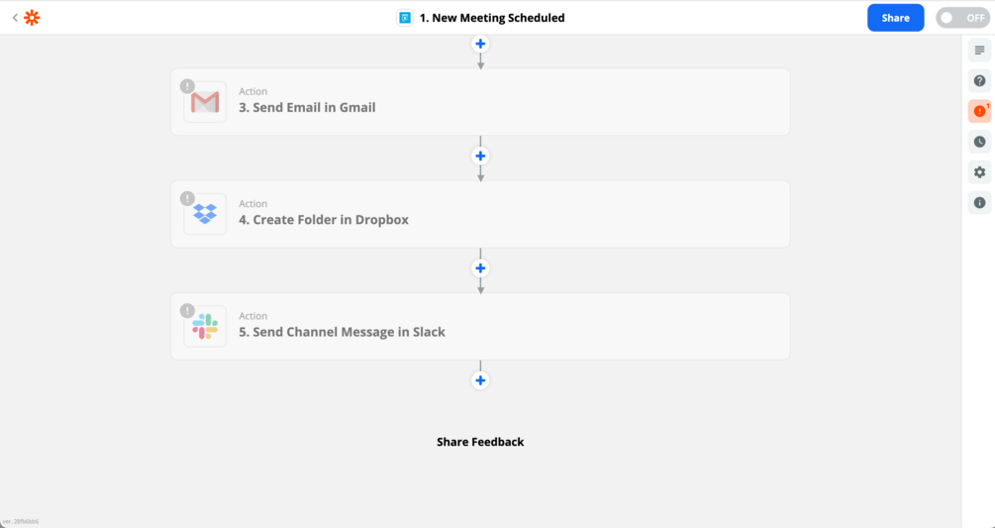Viewport: 995px width, 528px height.
Task: Go back using the left arrow
Action: (x=14, y=18)
